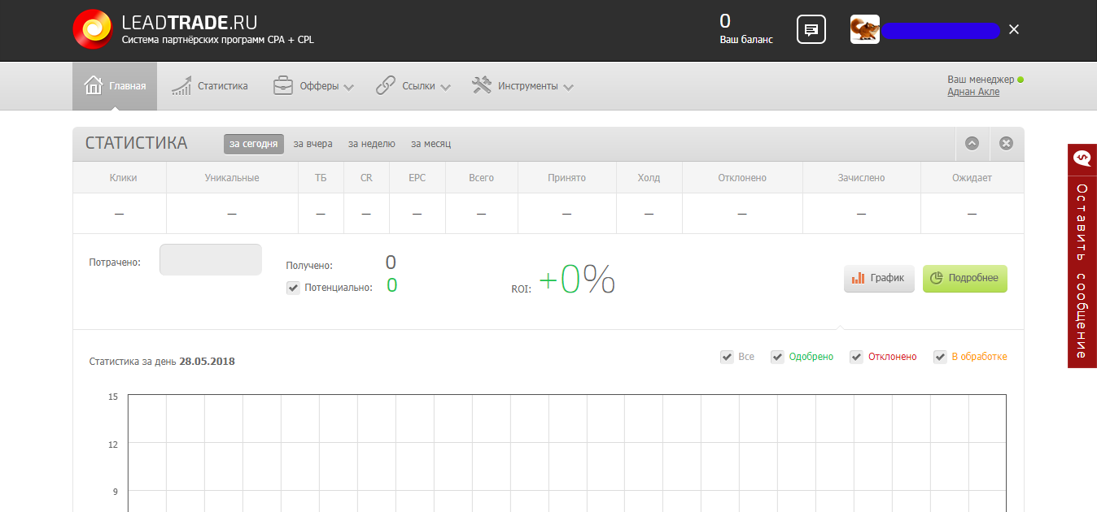Click the X next to username

(x=1013, y=30)
